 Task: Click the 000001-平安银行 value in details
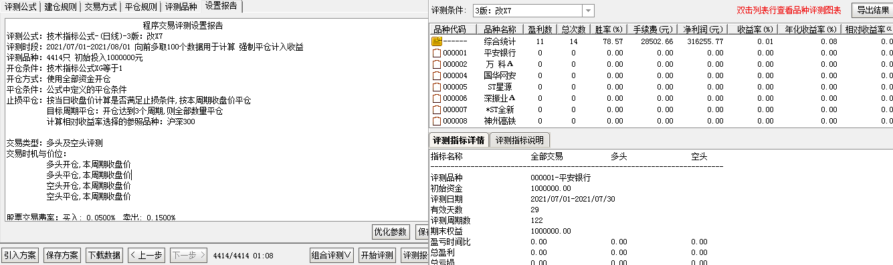coord(561,178)
